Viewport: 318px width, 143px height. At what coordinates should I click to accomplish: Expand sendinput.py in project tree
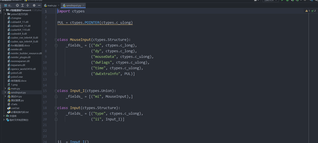coord(5,93)
